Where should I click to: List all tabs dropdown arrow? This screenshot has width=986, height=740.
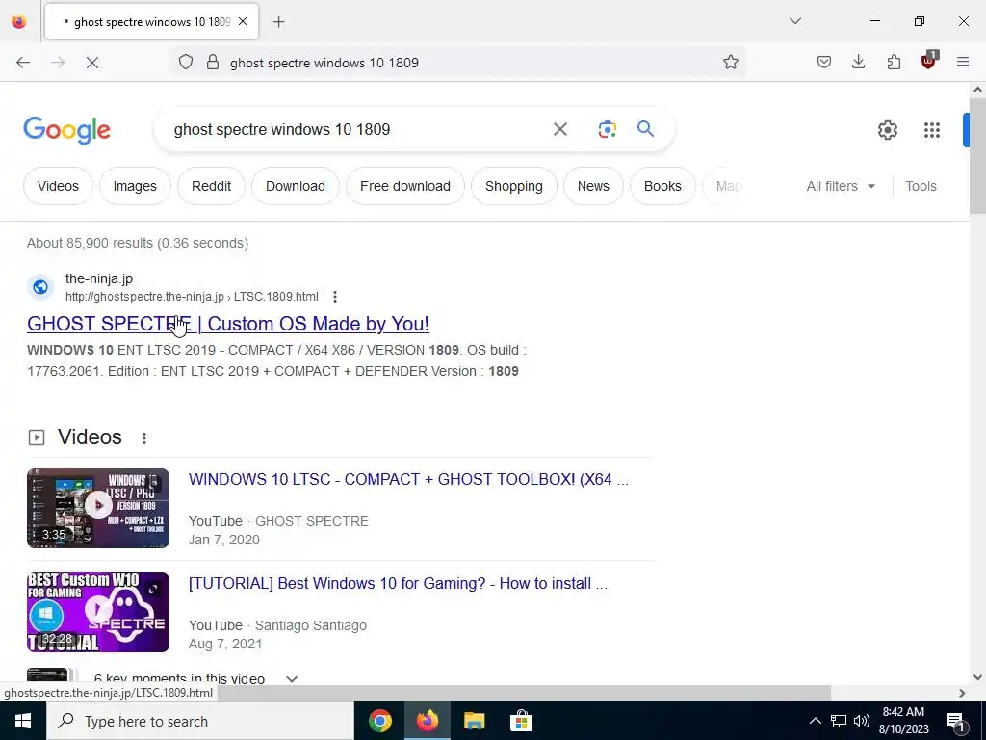(x=794, y=21)
